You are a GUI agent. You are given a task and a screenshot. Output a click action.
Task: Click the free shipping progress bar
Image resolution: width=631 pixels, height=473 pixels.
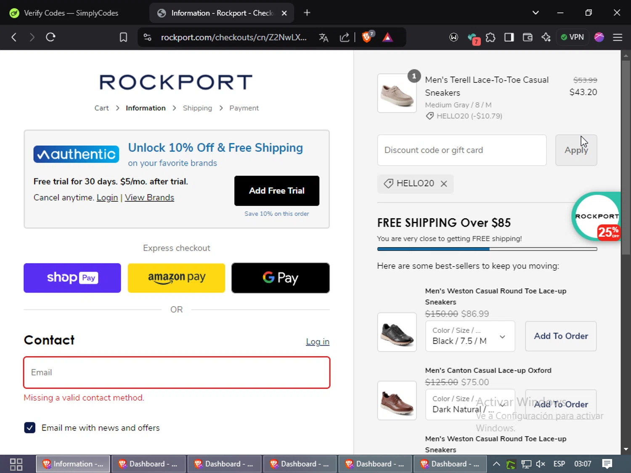point(487,249)
